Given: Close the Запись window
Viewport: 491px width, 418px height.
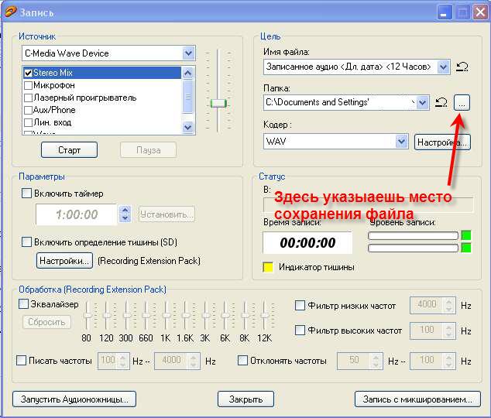Looking at the screenshot, I should tap(480, 13).
